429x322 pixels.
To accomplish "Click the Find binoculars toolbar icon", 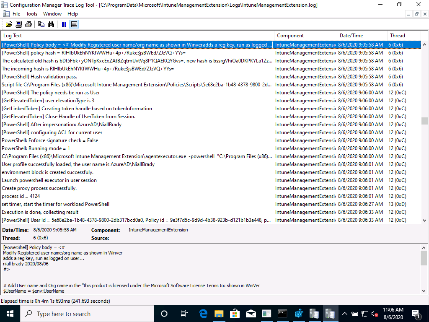I will tap(51, 24).
